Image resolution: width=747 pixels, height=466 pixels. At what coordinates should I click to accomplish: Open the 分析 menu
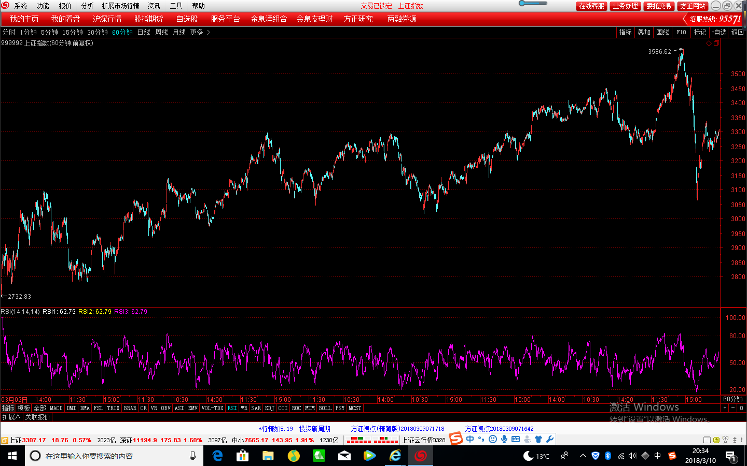(x=87, y=6)
